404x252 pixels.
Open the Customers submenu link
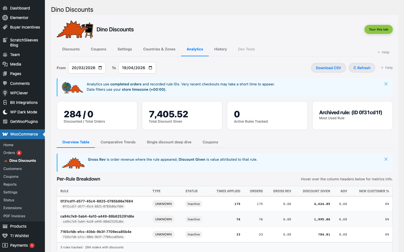pyautogui.click(x=13, y=169)
